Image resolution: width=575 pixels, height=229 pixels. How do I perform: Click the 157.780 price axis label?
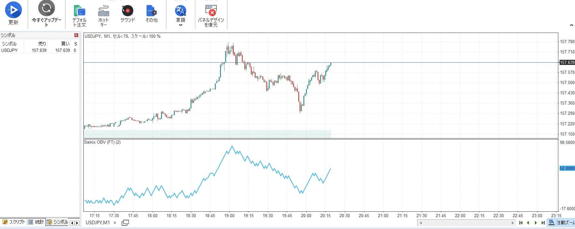point(567,42)
